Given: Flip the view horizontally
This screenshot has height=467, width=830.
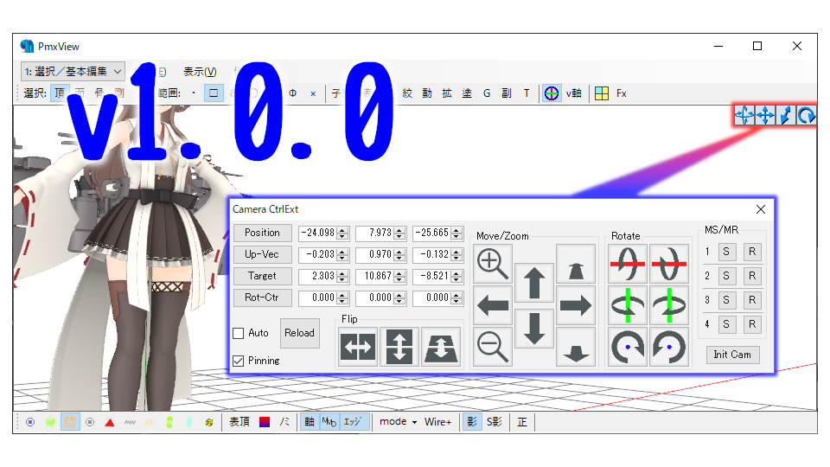Looking at the screenshot, I should (358, 347).
